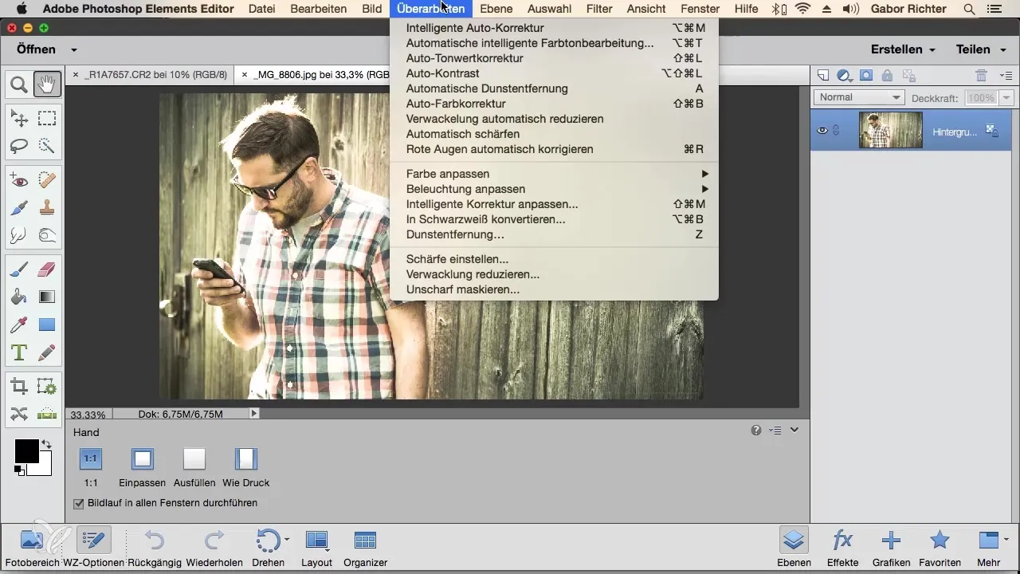Click the Wie Druck print-size button

coord(246,467)
